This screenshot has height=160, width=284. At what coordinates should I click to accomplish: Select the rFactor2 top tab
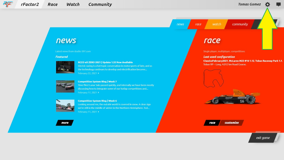tap(30, 4)
